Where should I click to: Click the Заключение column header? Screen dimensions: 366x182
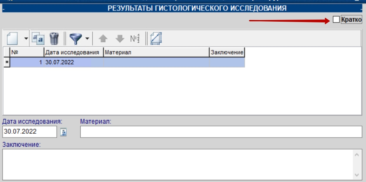227,52
